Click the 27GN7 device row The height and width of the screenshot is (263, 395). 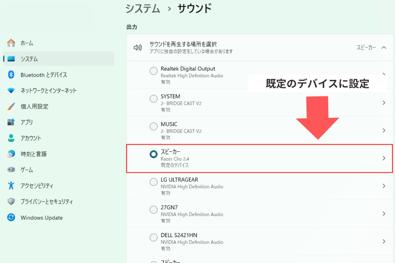point(257,214)
